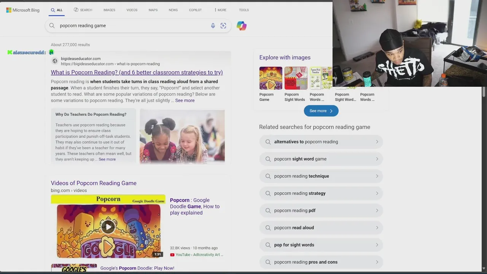Click the bigideaseducator.com globe site icon

[55, 61]
